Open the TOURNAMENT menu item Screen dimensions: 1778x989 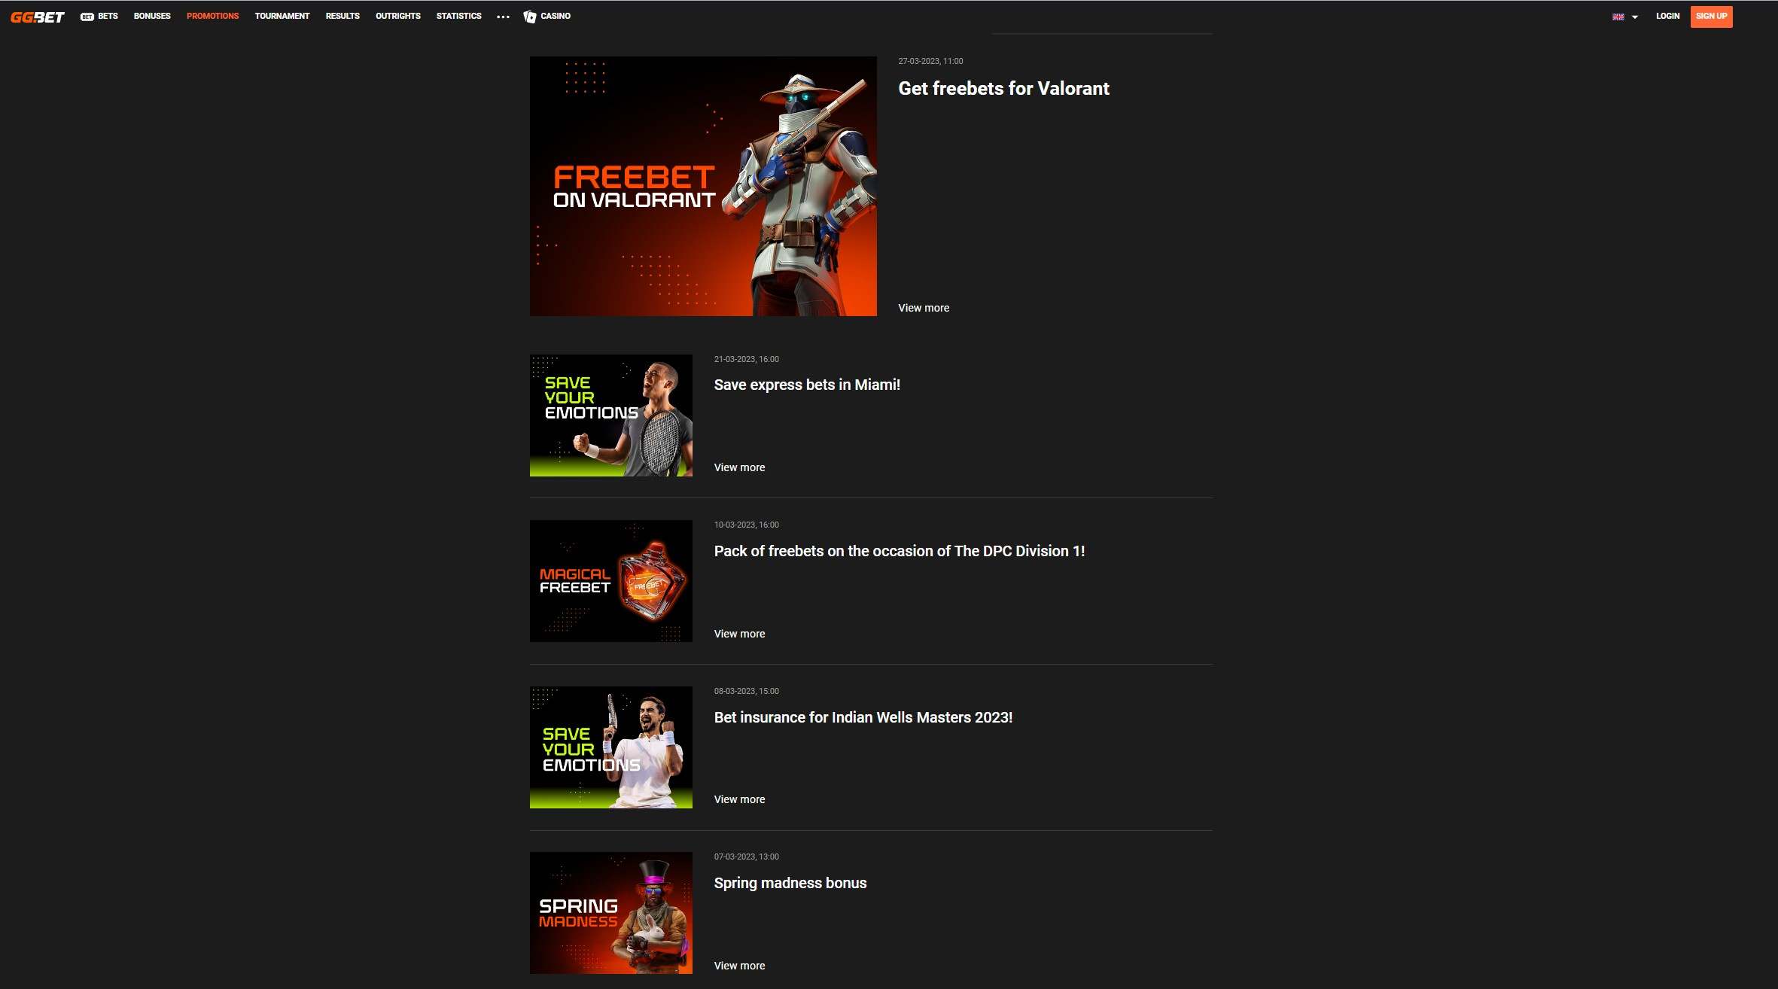tap(282, 16)
